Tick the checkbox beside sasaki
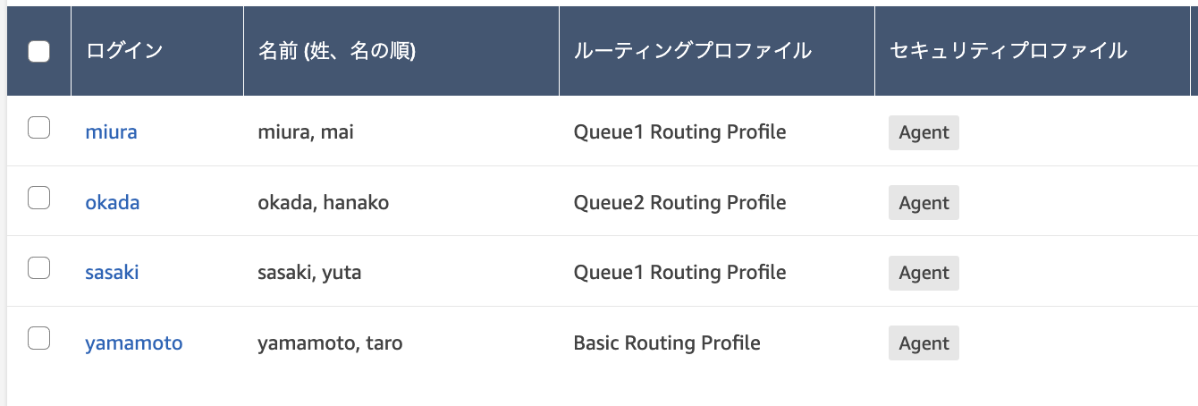 38,267
